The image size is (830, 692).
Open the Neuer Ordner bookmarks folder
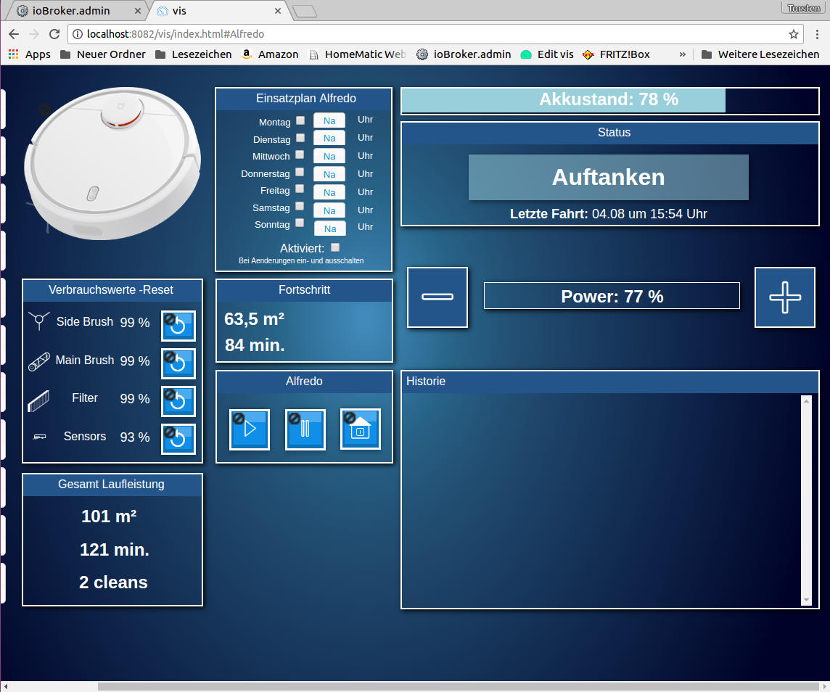point(103,54)
